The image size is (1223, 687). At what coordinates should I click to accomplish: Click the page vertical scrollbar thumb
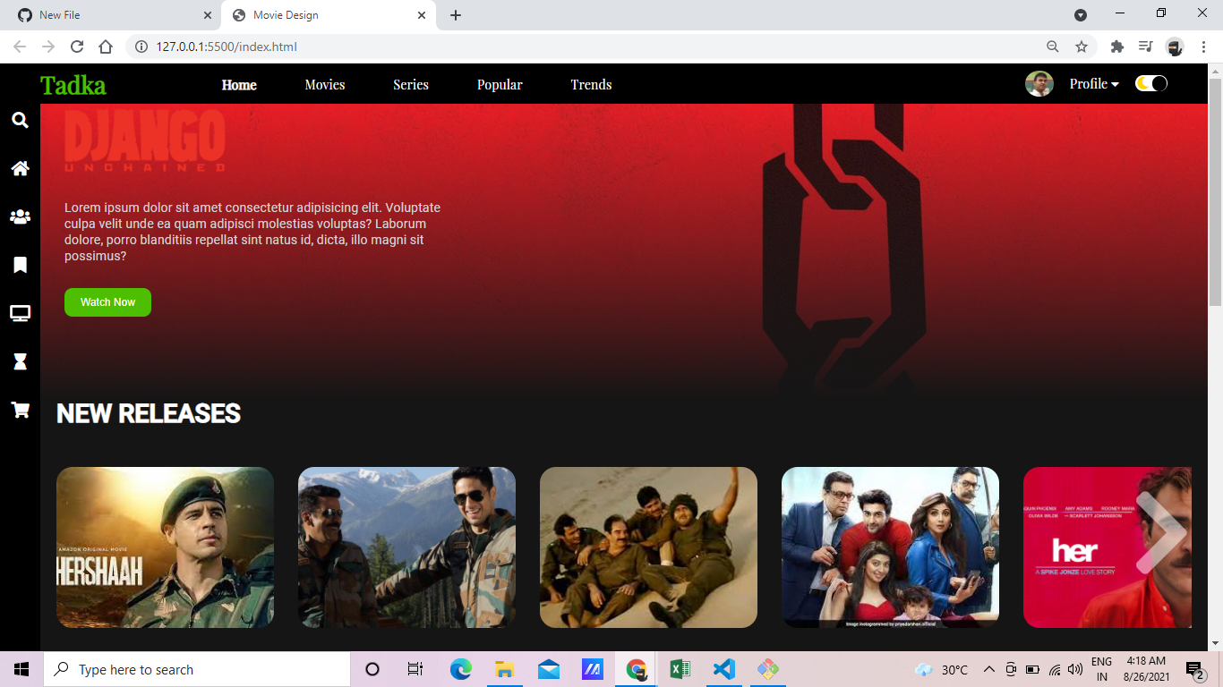1215,192
